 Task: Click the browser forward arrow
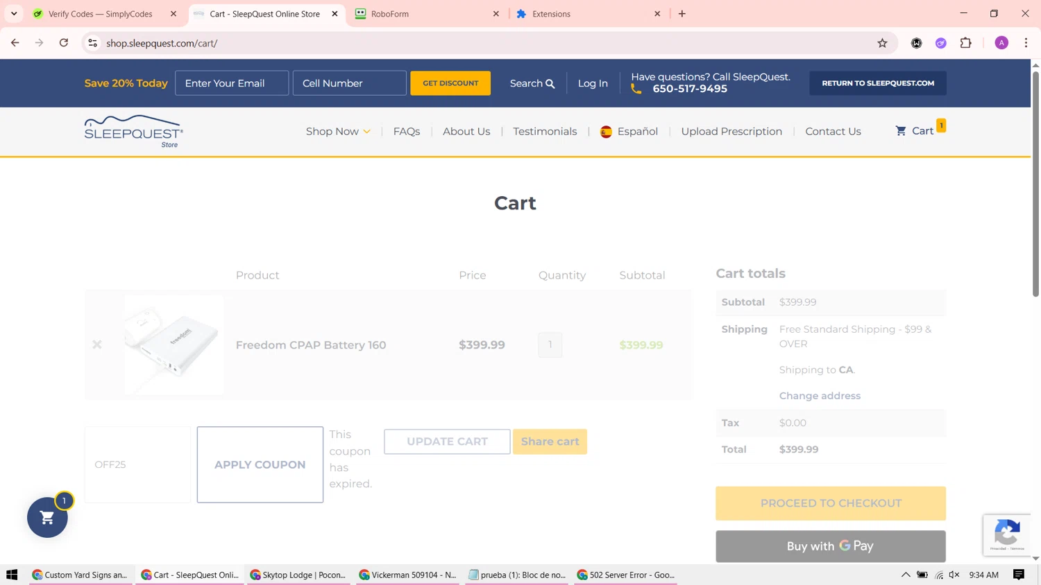click(x=40, y=43)
